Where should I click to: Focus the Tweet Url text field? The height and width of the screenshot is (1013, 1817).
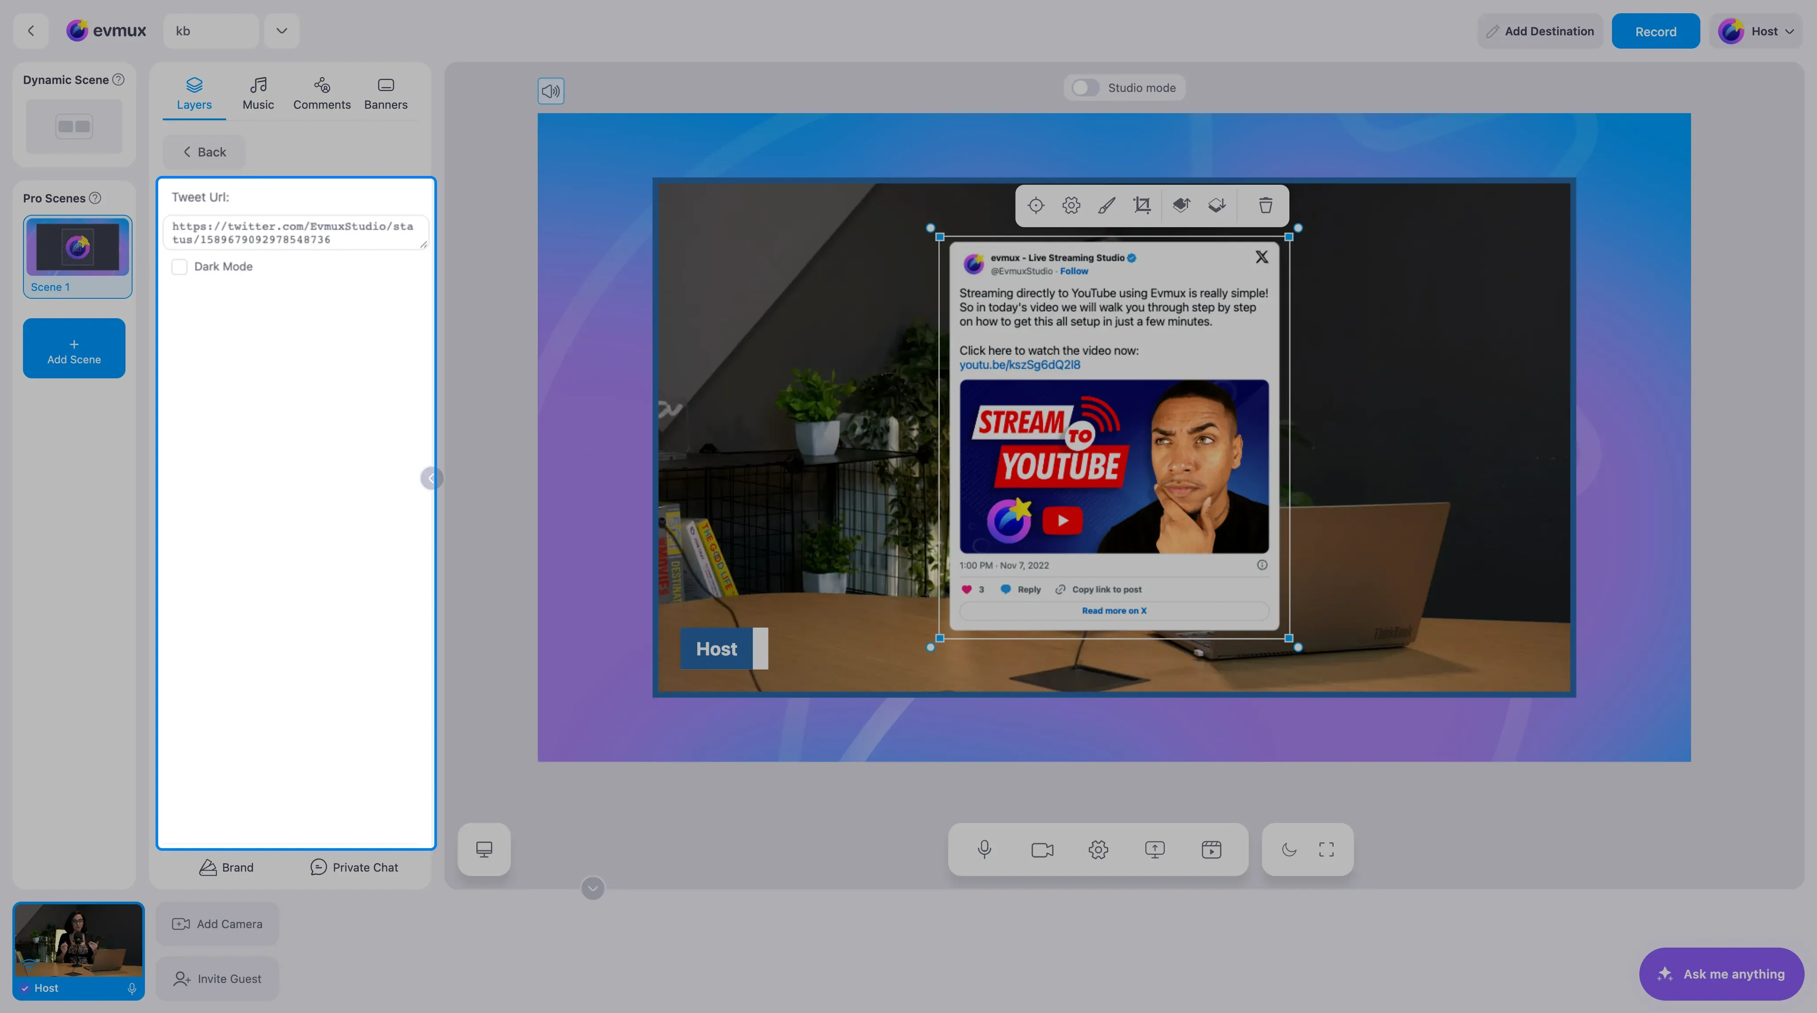[x=296, y=233]
